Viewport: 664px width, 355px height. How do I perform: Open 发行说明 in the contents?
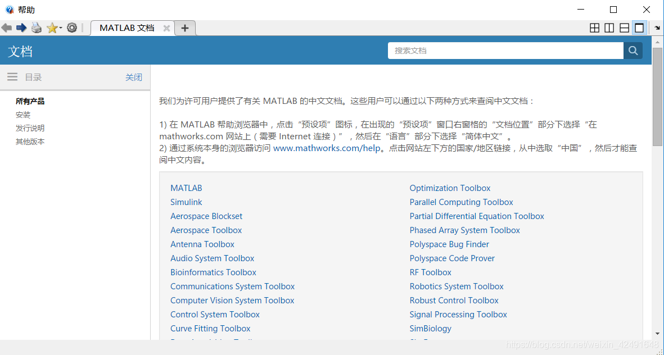click(x=30, y=128)
